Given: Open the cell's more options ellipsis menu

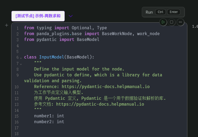Looking at the screenshot, I should [x=180, y=22].
